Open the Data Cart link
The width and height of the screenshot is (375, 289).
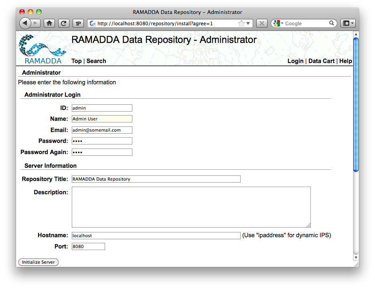click(321, 61)
